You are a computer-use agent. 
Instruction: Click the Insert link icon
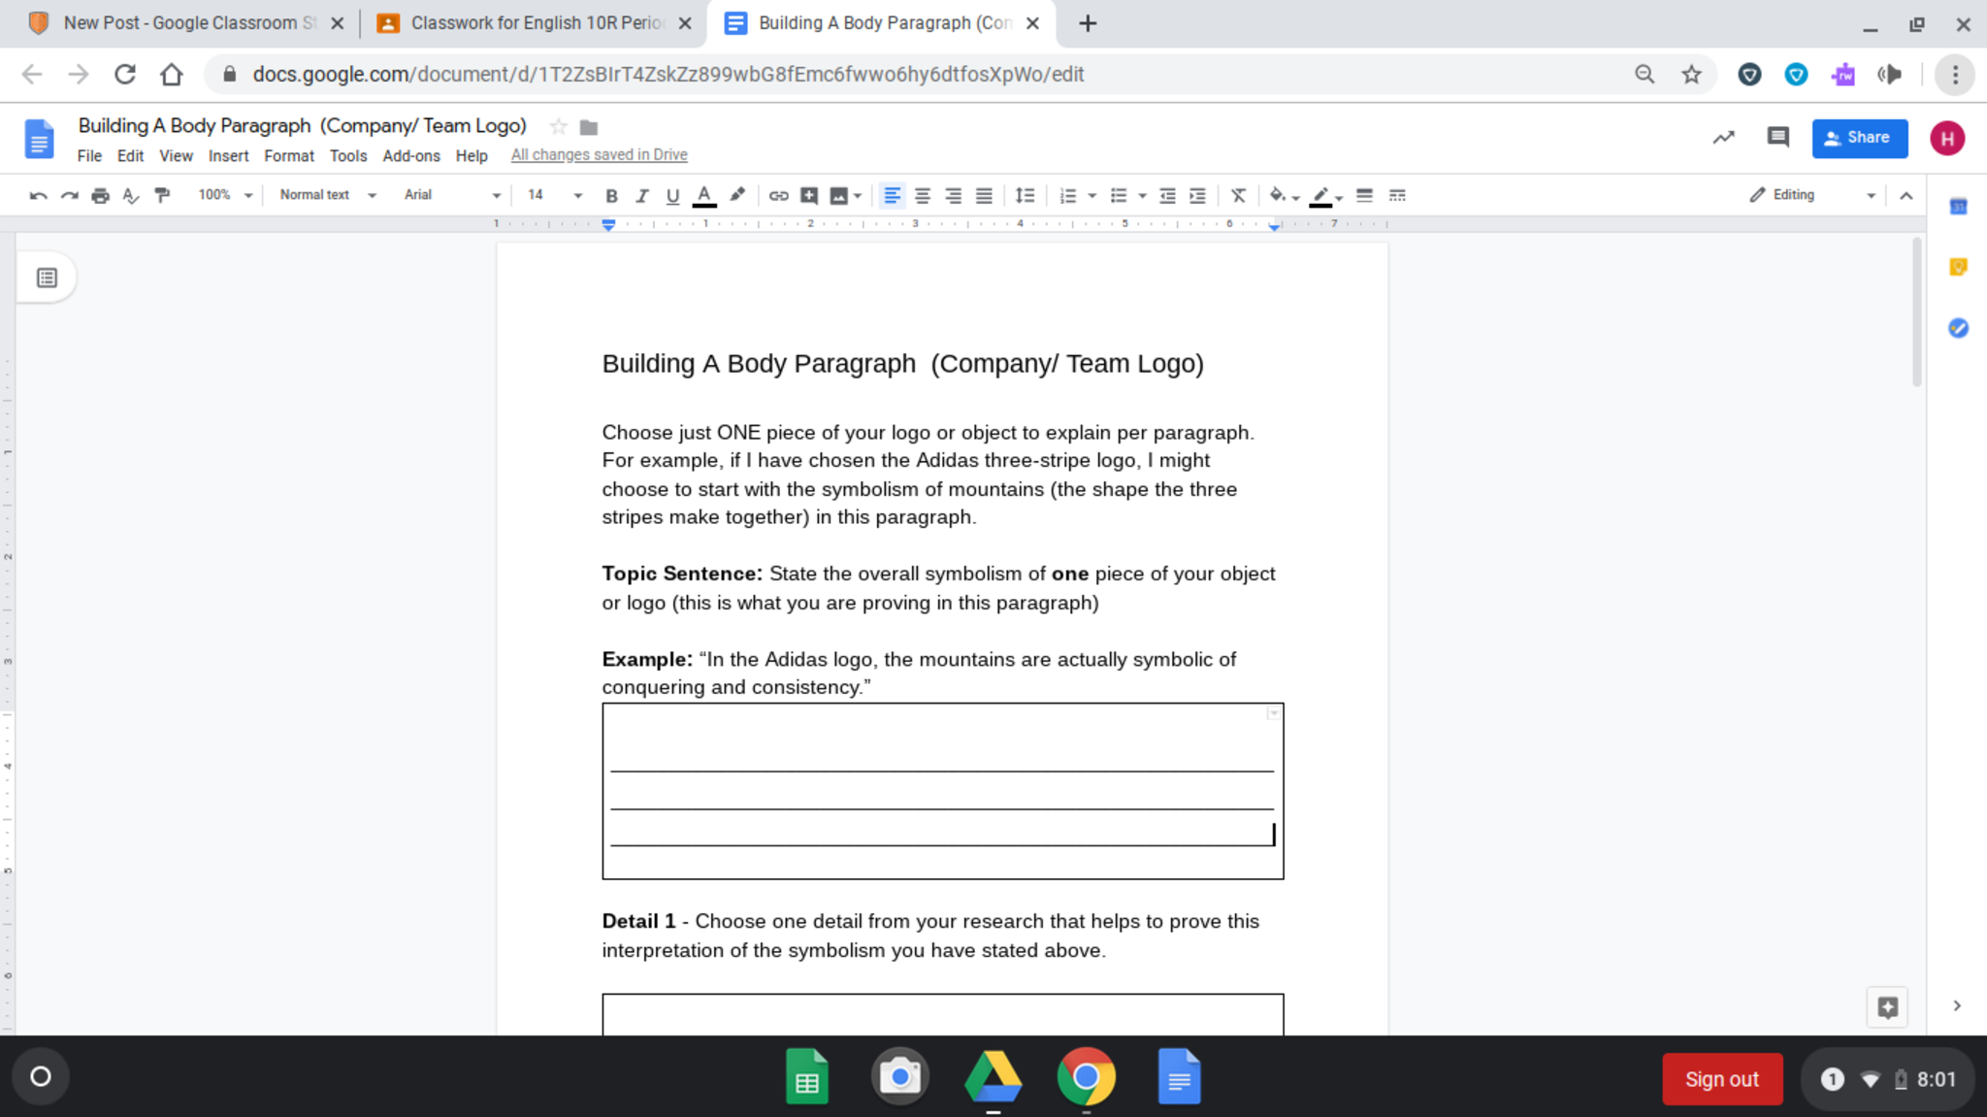click(778, 195)
